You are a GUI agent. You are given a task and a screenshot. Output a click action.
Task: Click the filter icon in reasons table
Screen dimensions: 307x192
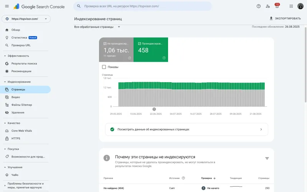(267, 158)
